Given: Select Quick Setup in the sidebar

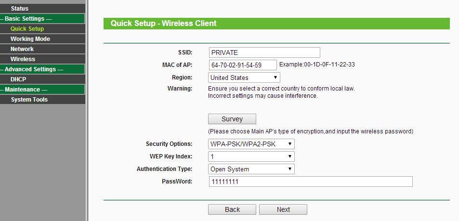Looking at the screenshot, I should click(x=42, y=29).
